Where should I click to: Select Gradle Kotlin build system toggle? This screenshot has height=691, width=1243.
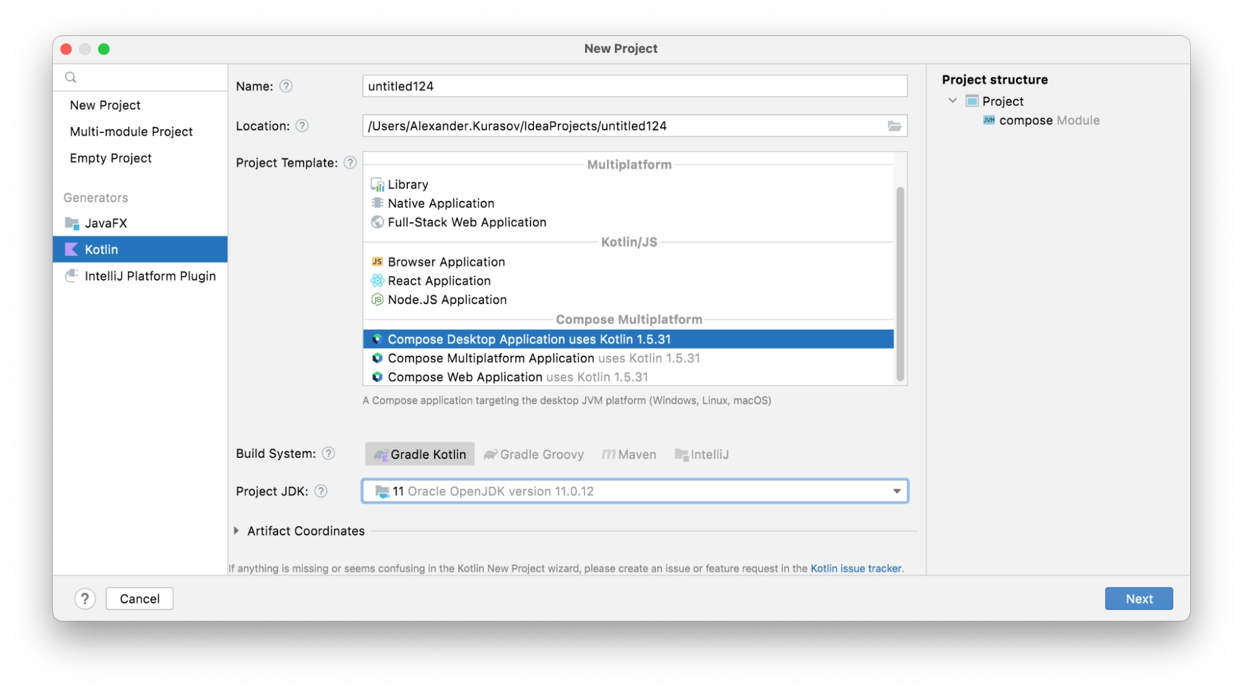tap(420, 455)
